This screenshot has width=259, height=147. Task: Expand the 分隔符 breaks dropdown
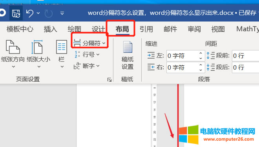click(89, 43)
